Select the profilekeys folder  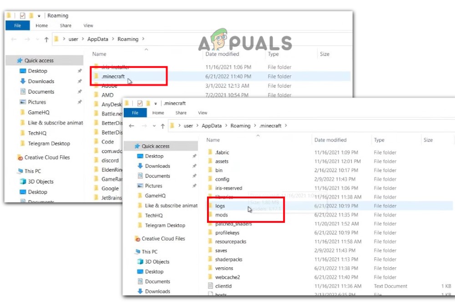pos(227,233)
